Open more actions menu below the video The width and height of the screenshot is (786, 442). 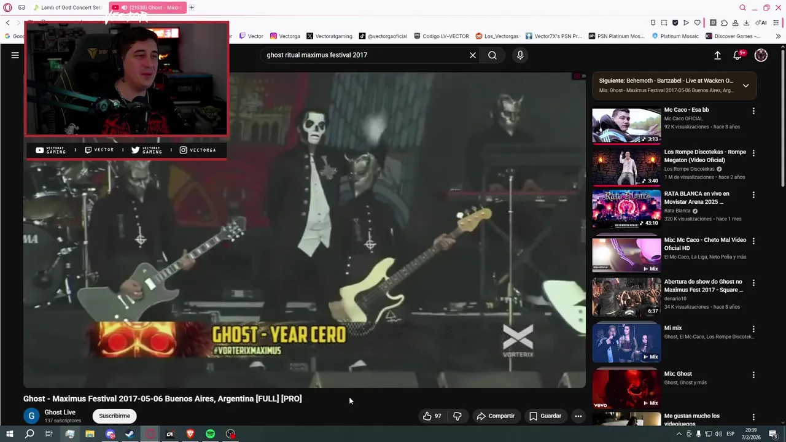coord(578,416)
